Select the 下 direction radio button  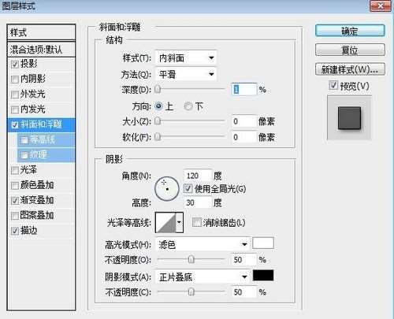tap(188, 106)
